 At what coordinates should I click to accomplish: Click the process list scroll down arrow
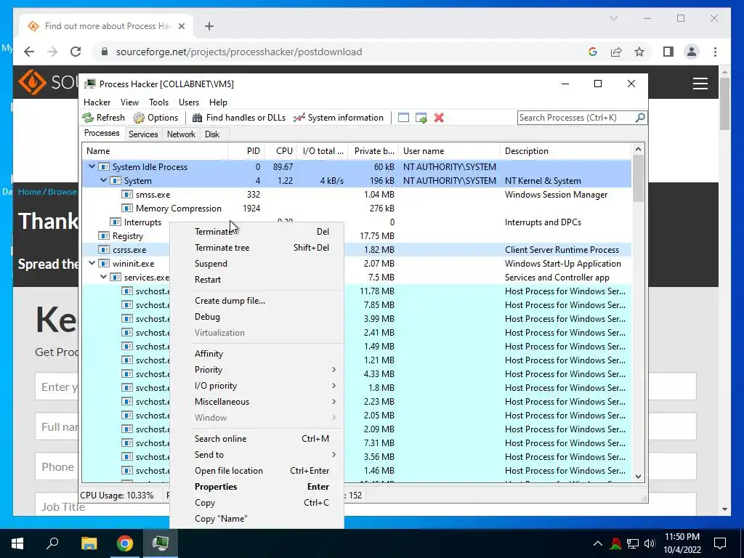point(638,477)
